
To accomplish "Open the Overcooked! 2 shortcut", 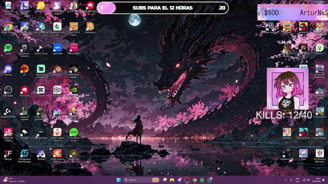I will click(x=320, y=111).
